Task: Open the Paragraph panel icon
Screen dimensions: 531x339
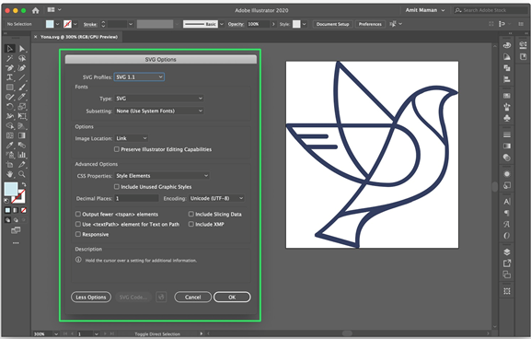Action: point(507,213)
